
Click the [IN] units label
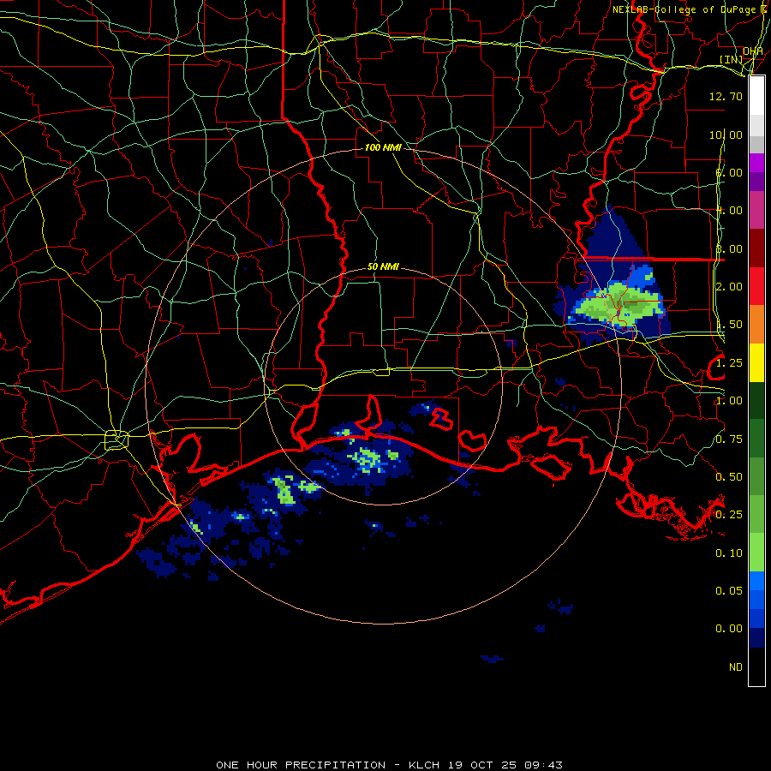[x=731, y=59]
